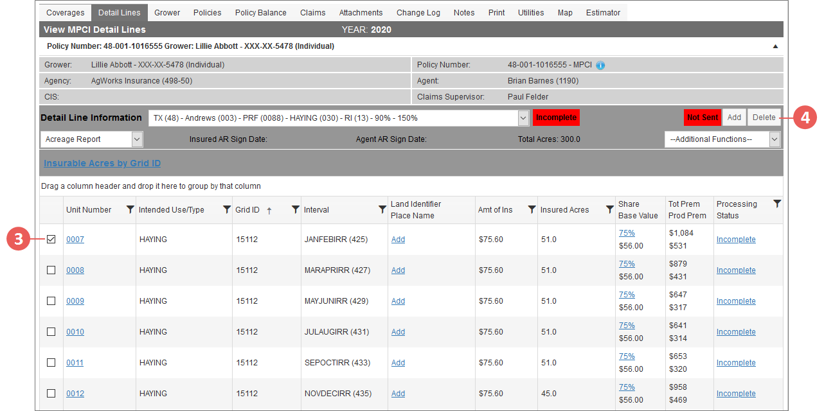Image resolution: width=824 pixels, height=411 pixels.
Task: Open the Map tab
Action: tap(565, 13)
